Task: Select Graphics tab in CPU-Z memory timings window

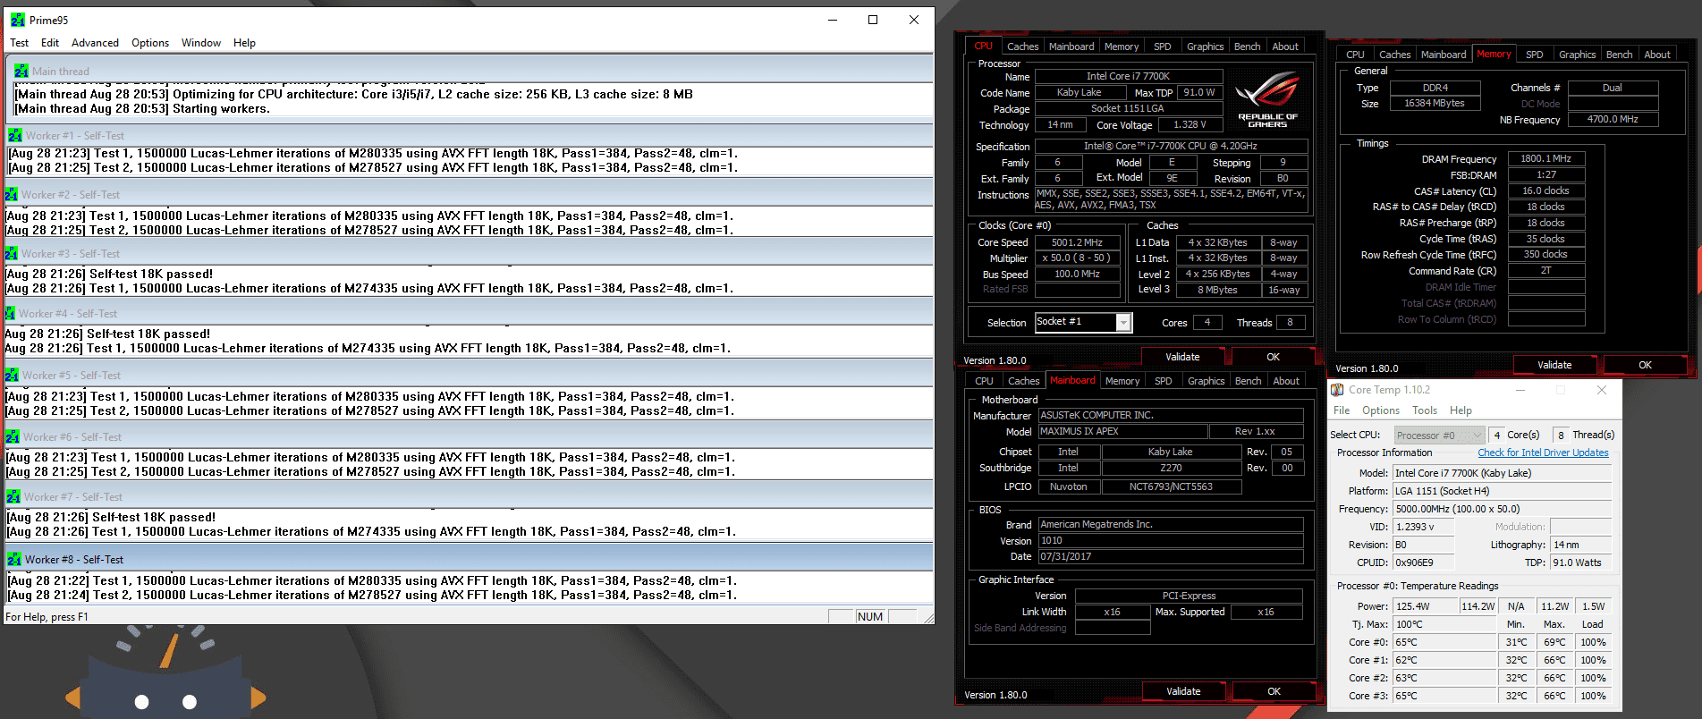Action: click(1577, 55)
